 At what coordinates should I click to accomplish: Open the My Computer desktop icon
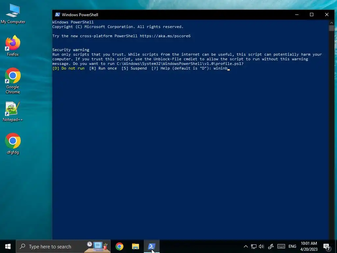pyautogui.click(x=13, y=14)
